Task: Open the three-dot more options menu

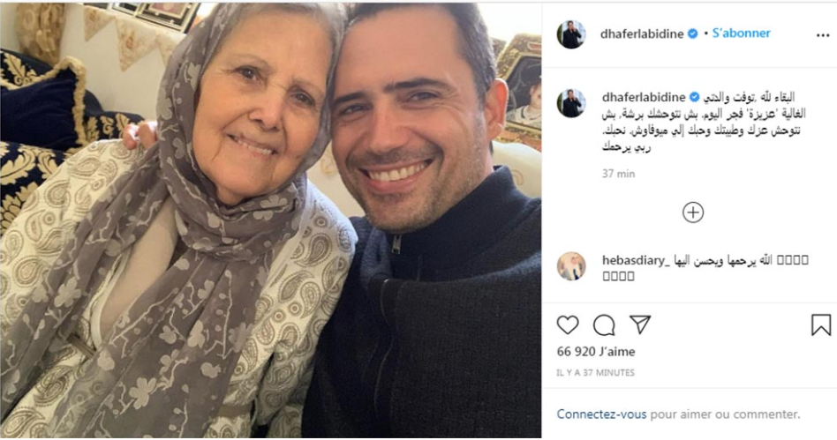Action: pos(823,35)
